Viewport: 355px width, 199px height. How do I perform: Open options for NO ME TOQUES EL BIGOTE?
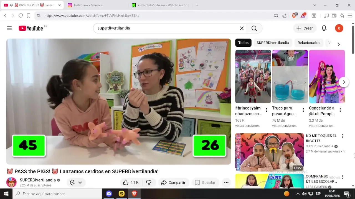coord(343,136)
